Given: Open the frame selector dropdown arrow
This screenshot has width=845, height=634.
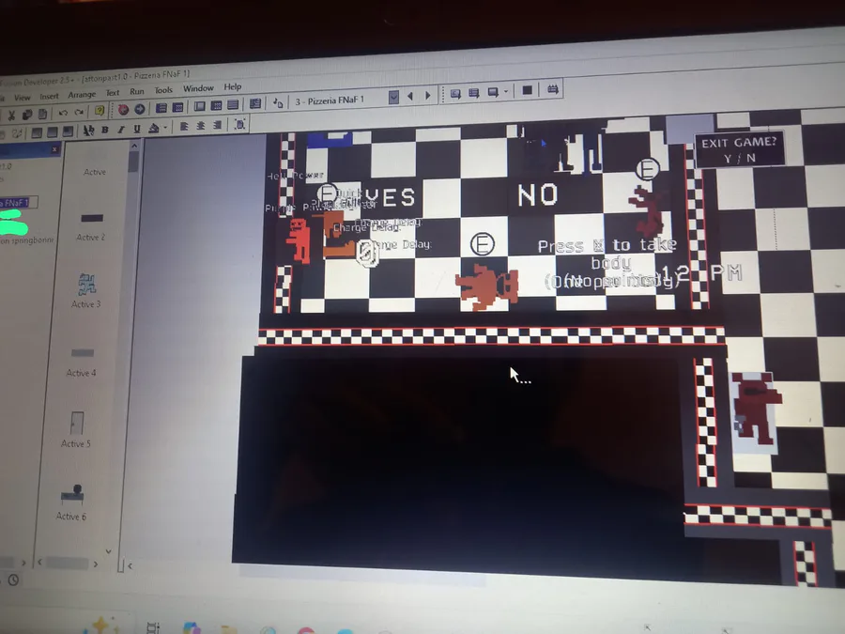Looking at the screenshot, I should tap(394, 97).
